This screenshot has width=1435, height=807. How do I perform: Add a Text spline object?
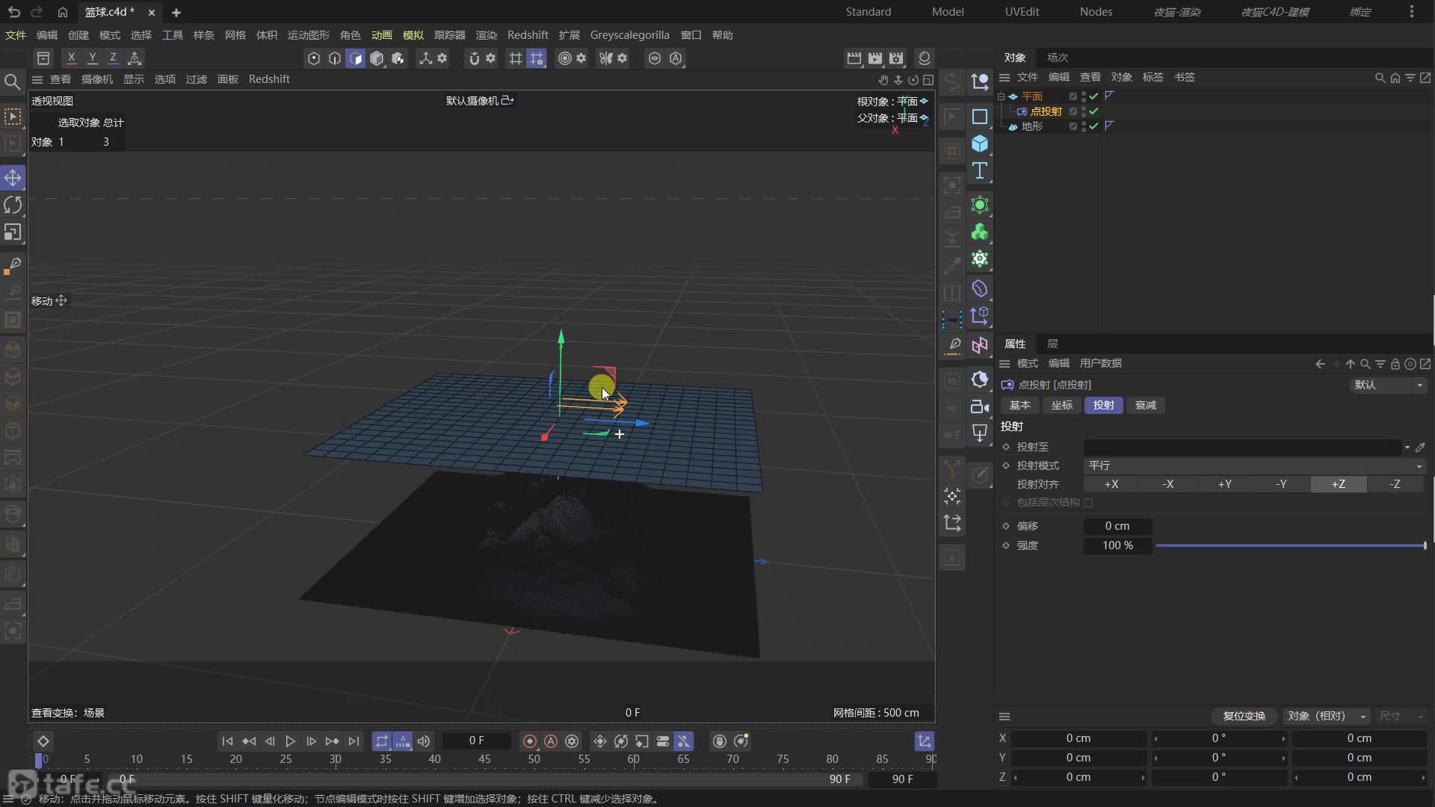tap(980, 171)
